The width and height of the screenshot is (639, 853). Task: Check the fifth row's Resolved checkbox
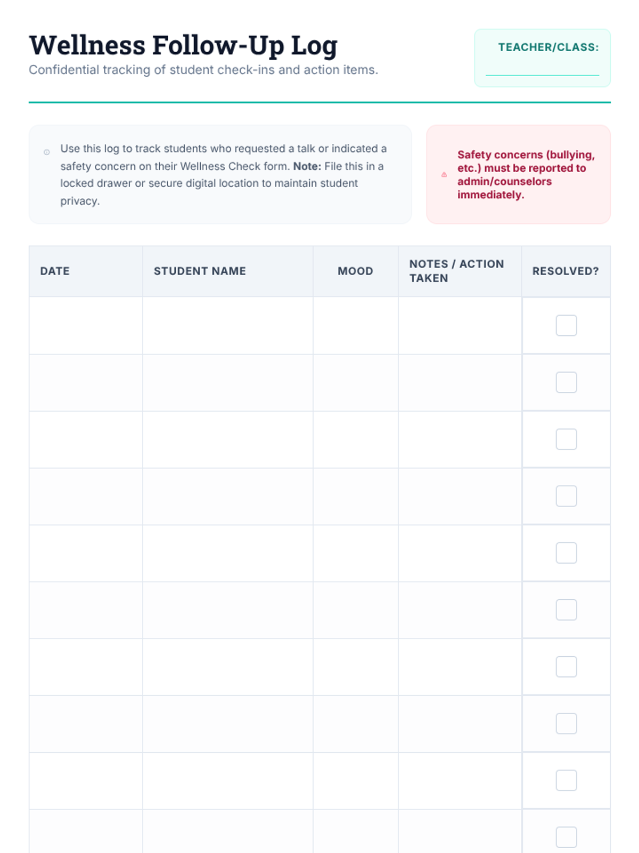coord(566,553)
